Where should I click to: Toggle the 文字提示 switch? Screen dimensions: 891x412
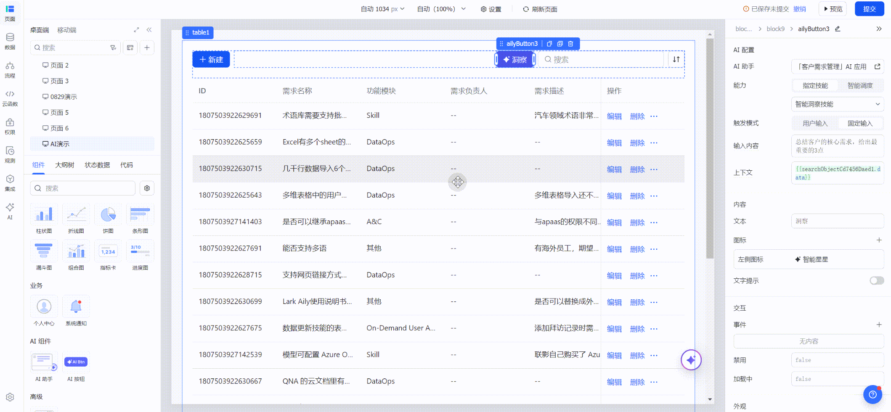coord(877,280)
